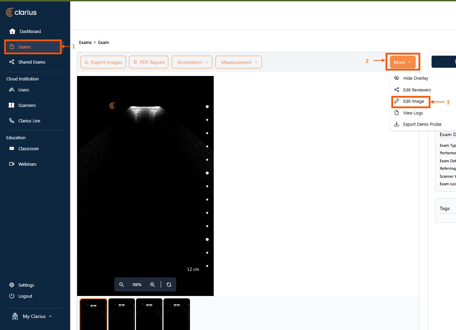Collapse the More dropdown menu
Image resolution: width=456 pixels, height=330 pixels.
click(403, 62)
